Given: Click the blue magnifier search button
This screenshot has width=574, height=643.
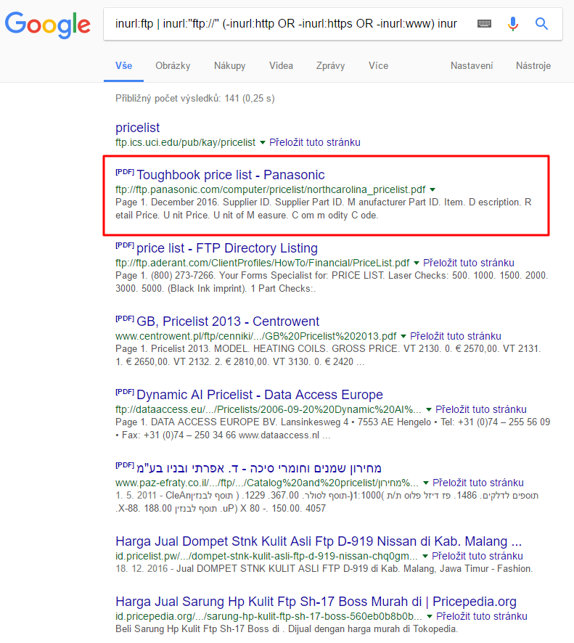Looking at the screenshot, I should (x=541, y=24).
